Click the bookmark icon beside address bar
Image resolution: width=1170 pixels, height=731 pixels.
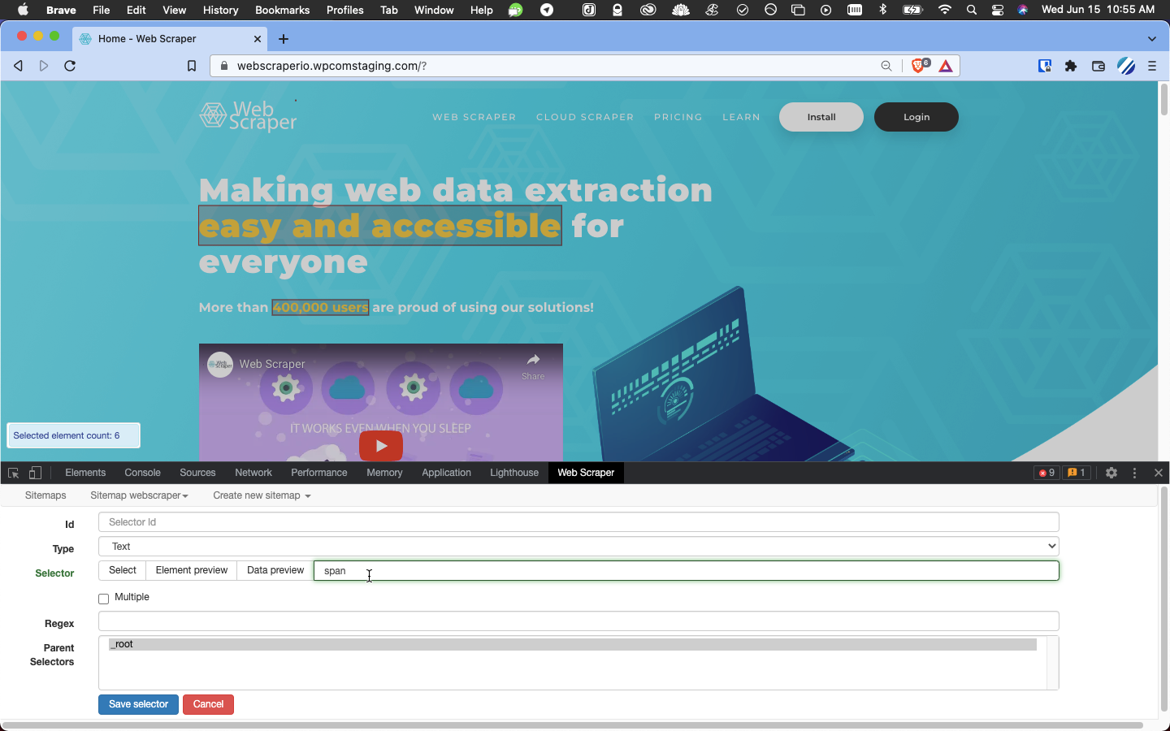point(192,66)
